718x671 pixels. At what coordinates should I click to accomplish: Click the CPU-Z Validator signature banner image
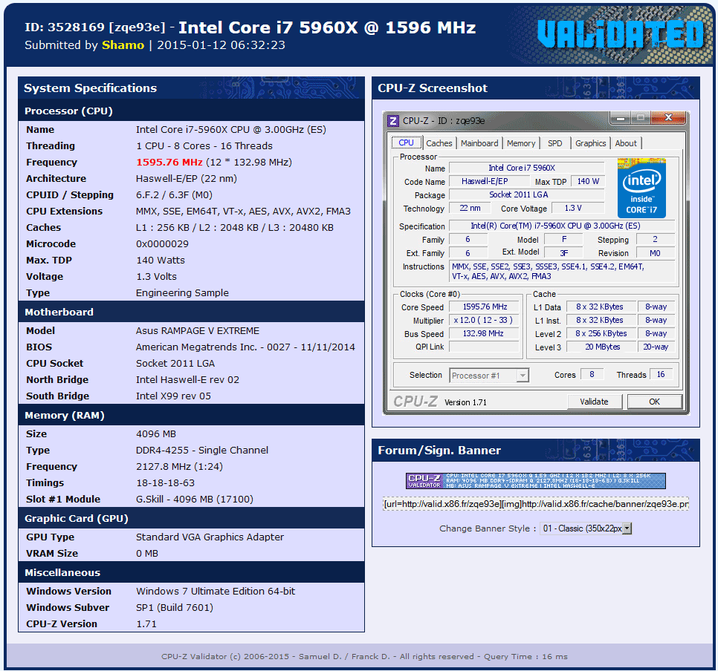535,481
